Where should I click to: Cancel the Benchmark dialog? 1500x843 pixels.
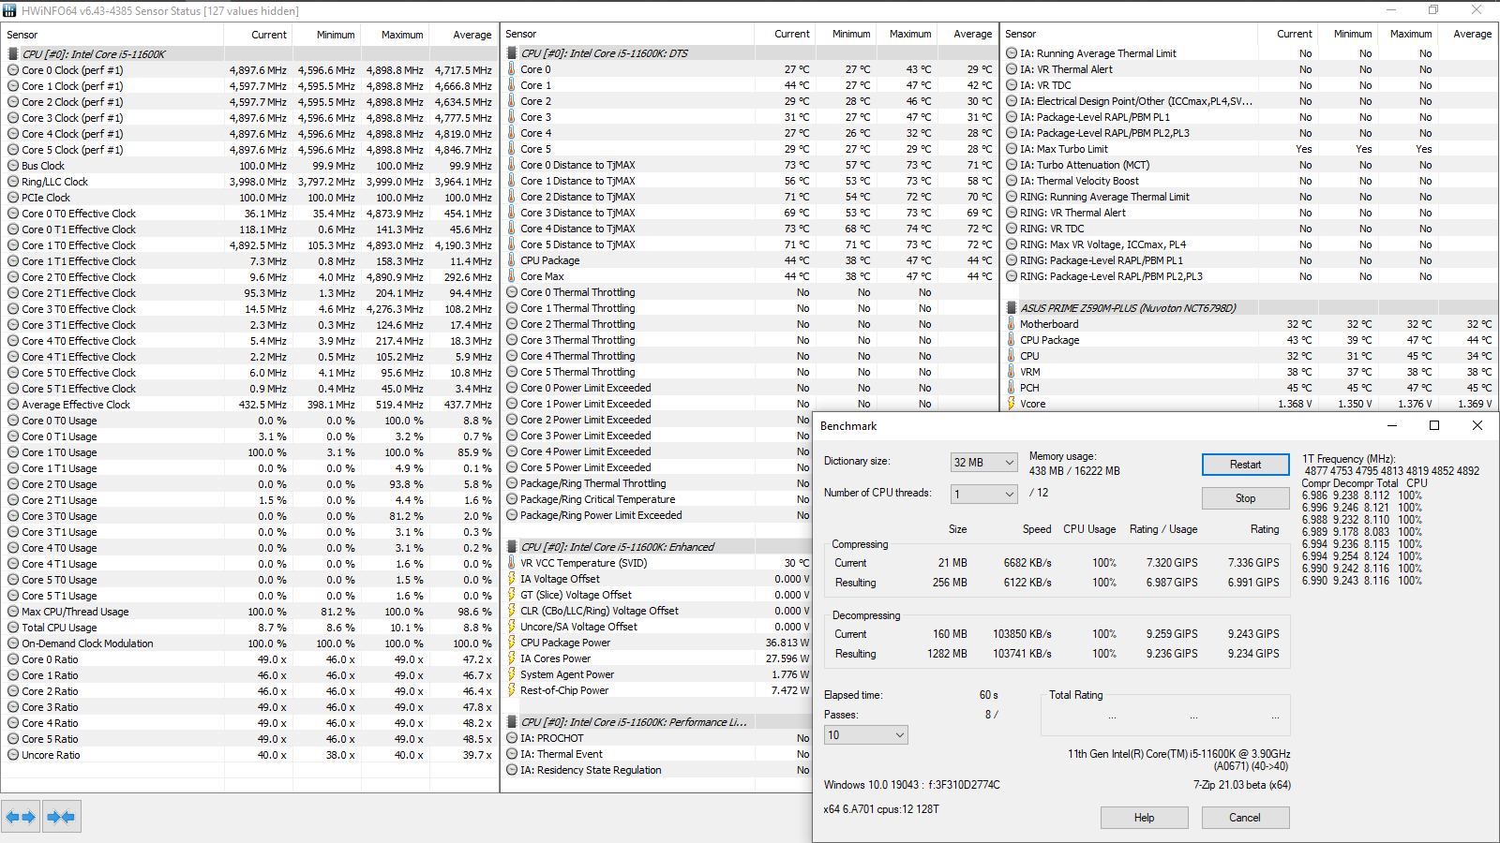coord(1245,818)
